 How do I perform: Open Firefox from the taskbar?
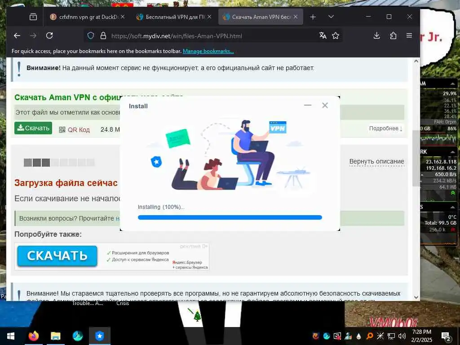tap(34, 336)
